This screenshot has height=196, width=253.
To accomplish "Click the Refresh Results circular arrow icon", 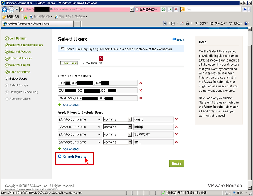I will pyautogui.click(x=59, y=156).
